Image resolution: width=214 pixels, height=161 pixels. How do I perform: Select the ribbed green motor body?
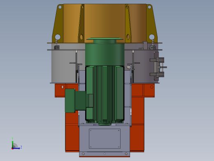pos(105,94)
